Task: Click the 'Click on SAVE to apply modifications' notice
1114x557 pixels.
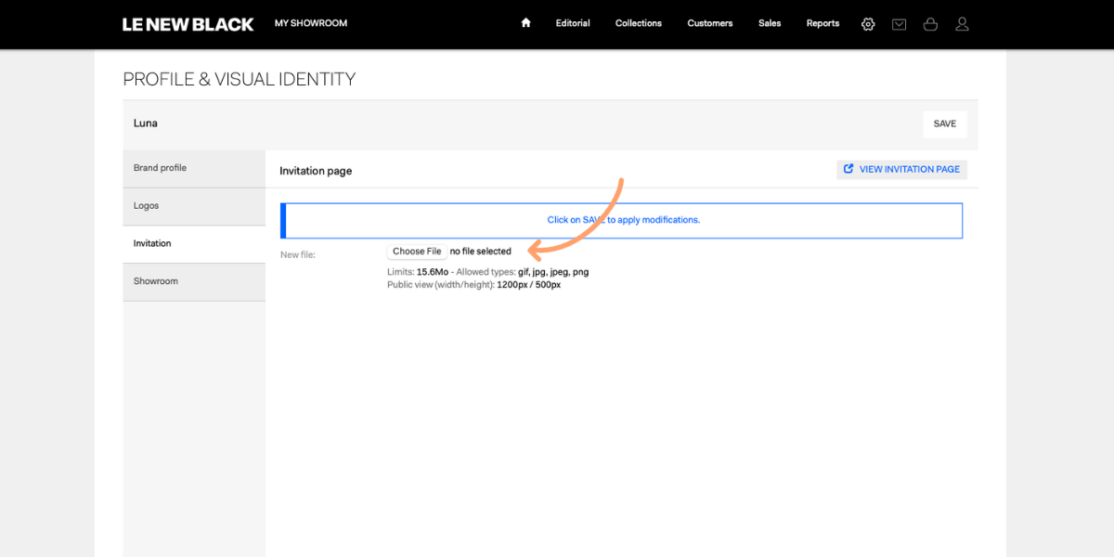Action: pos(623,220)
